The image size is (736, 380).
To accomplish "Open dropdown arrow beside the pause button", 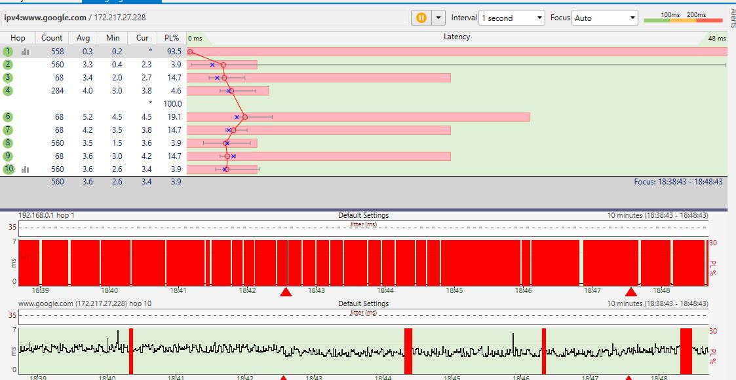I will click(438, 18).
